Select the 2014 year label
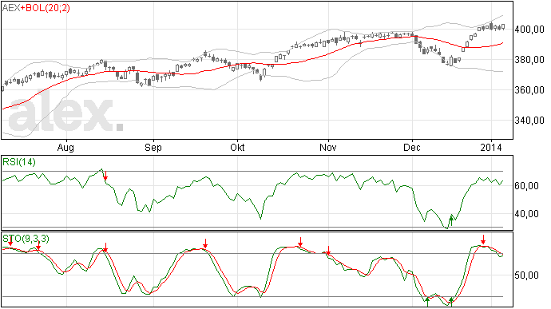The width and height of the screenshot is (551, 309). click(x=491, y=147)
